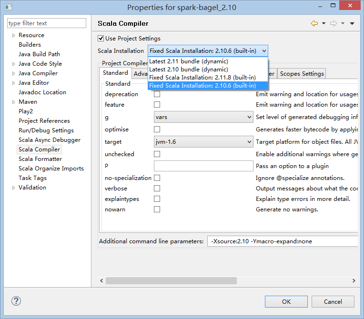Select Task Tags in the tree
This screenshot has height=319, width=364.
[x=32, y=178]
